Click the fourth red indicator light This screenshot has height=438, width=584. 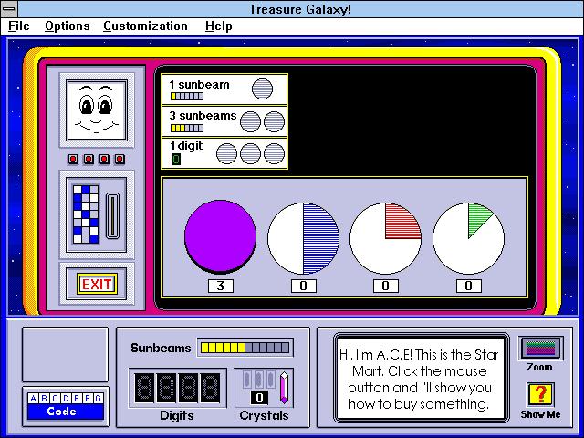[120, 160]
